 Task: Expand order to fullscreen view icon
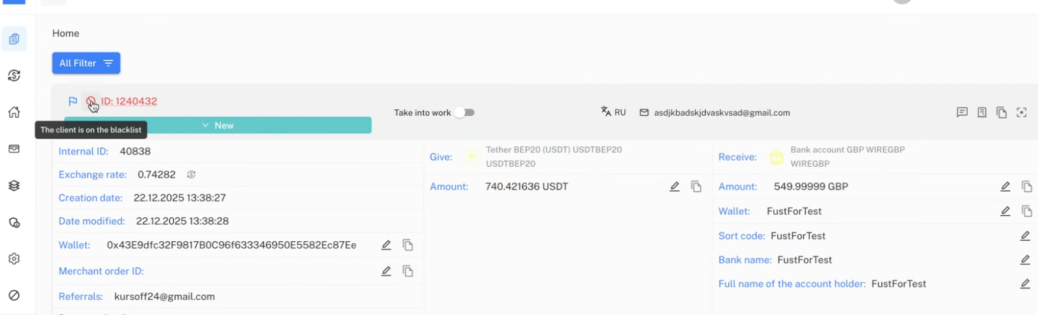tap(1021, 113)
